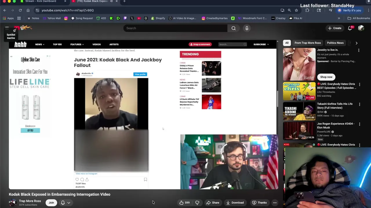Viewport: 371px width, 208px height.
Task: Click TOP 100 in hnhh navigation
Action: pyautogui.click(x=57, y=44)
